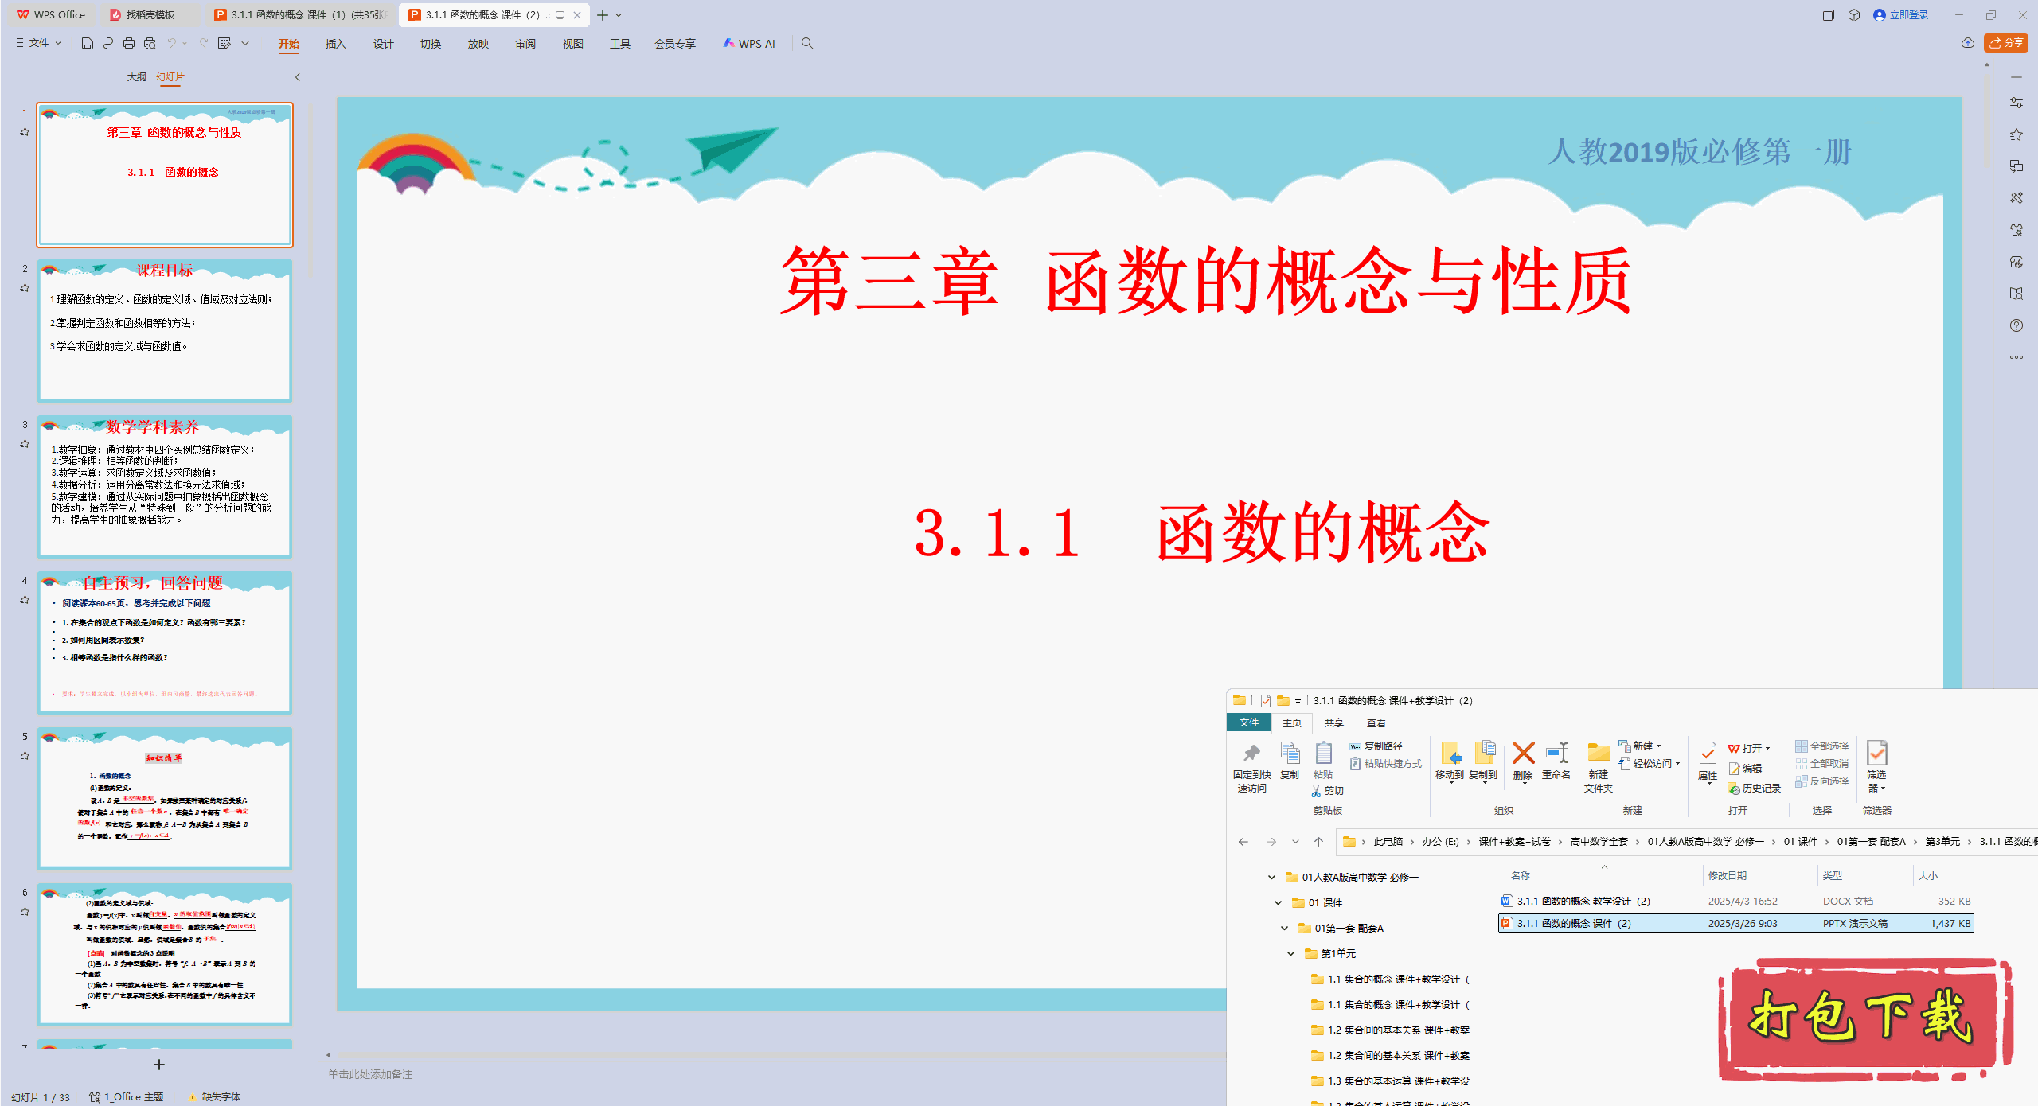
Task: Click the three dots more icon in sidebar
Action: [x=2016, y=357]
